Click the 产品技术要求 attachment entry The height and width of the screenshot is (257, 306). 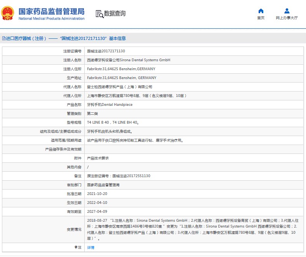coord(97,158)
